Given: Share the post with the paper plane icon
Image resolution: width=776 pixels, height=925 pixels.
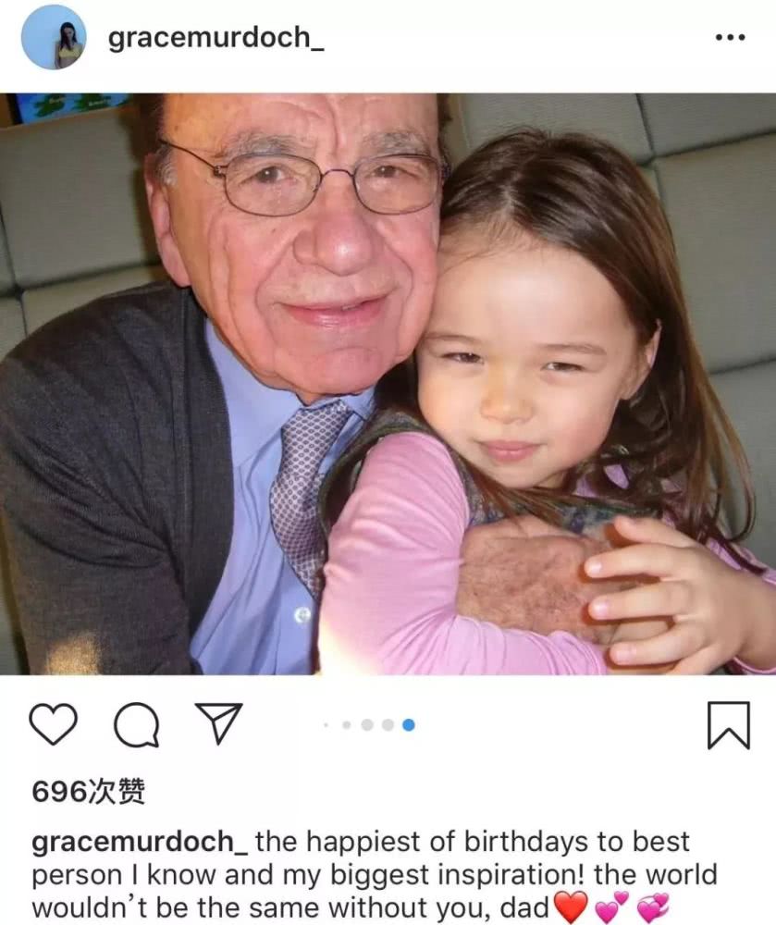Looking at the screenshot, I should click(219, 722).
